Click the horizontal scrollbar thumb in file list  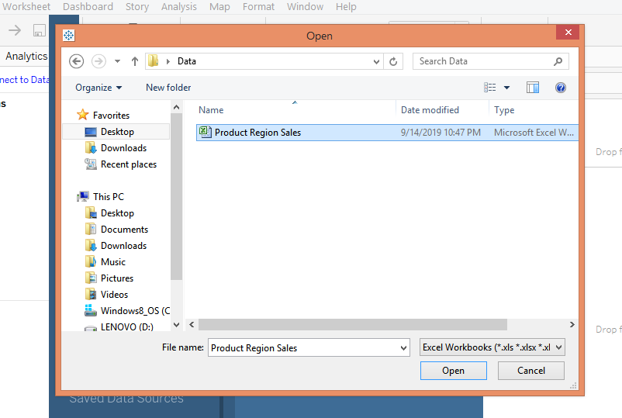tap(353, 325)
